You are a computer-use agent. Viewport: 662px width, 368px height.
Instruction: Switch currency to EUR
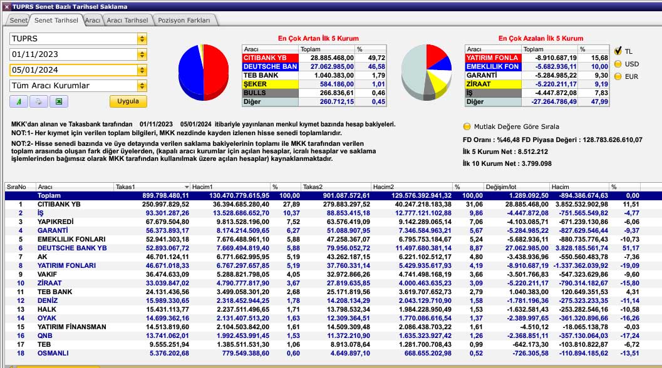coord(618,76)
